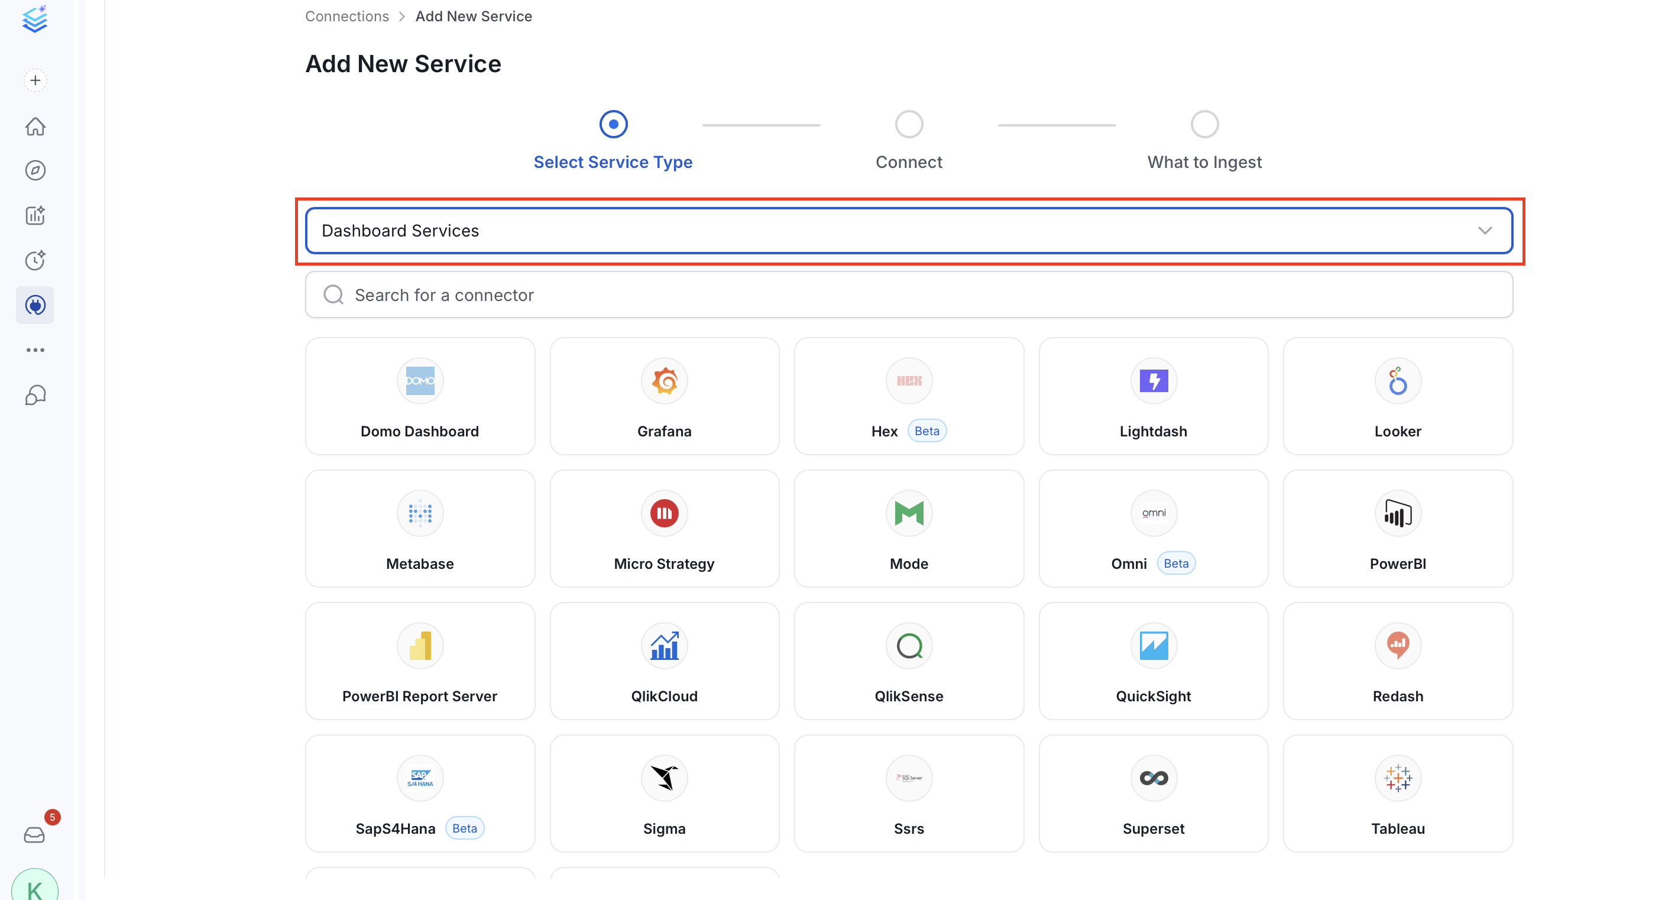The height and width of the screenshot is (900, 1678).
Task: Pick the QlikCloud connector
Action: tap(665, 661)
